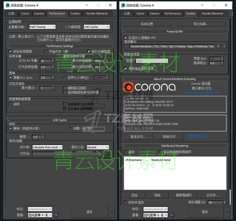Click the 3ds Max icon in right window title

[123, 5]
